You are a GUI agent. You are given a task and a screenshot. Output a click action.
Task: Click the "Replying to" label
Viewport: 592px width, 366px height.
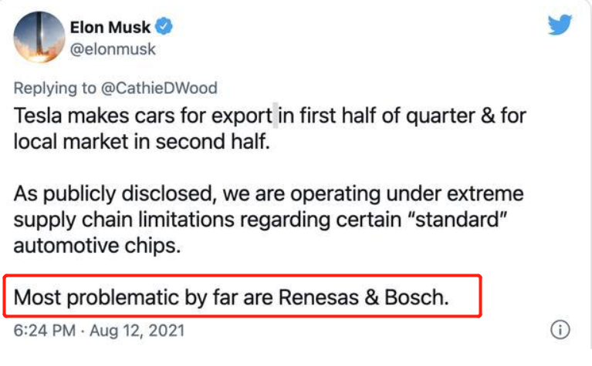click(55, 88)
